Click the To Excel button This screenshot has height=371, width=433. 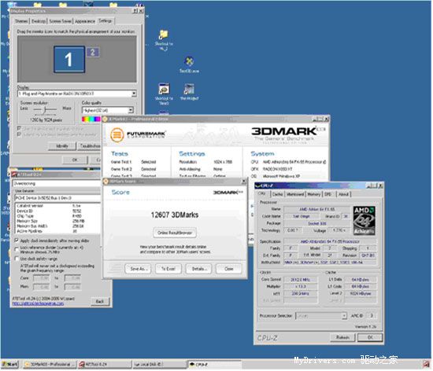(168, 269)
